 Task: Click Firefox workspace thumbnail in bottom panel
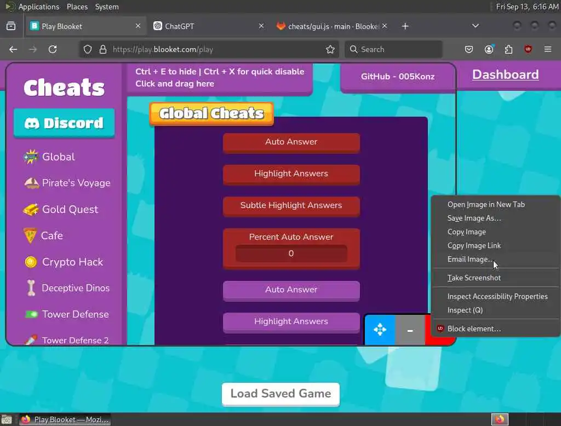click(x=500, y=419)
